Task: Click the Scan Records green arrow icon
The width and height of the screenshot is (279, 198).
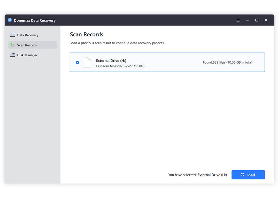Action: point(12,45)
